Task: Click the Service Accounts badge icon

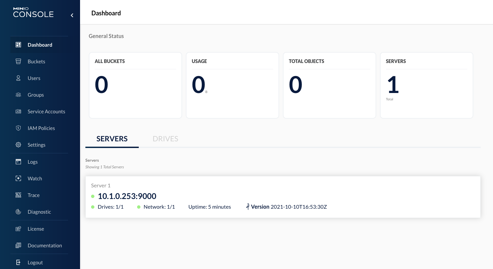Action: tap(18, 111)
